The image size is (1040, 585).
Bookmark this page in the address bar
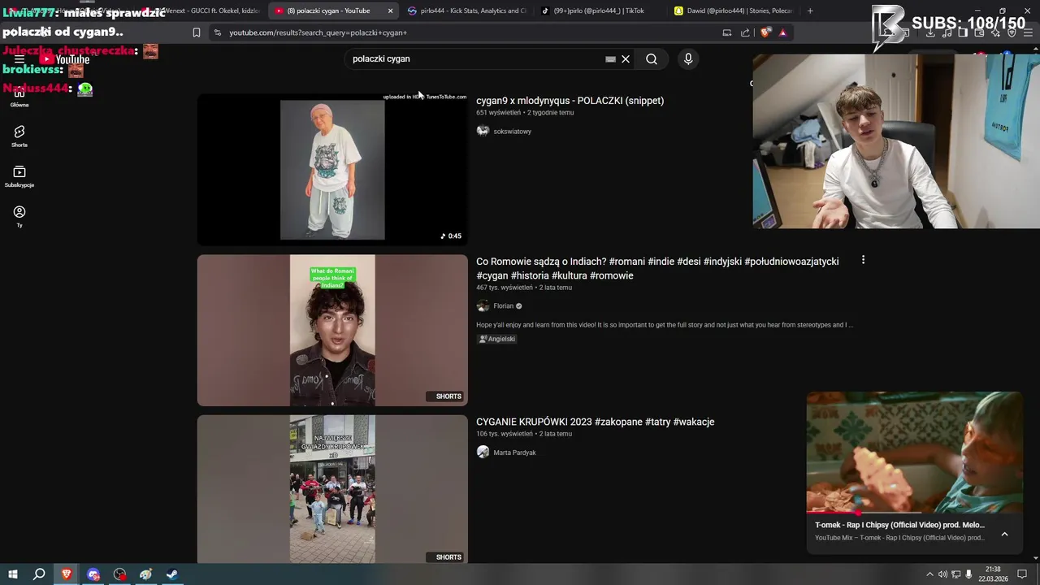click(x=196, y=32)
